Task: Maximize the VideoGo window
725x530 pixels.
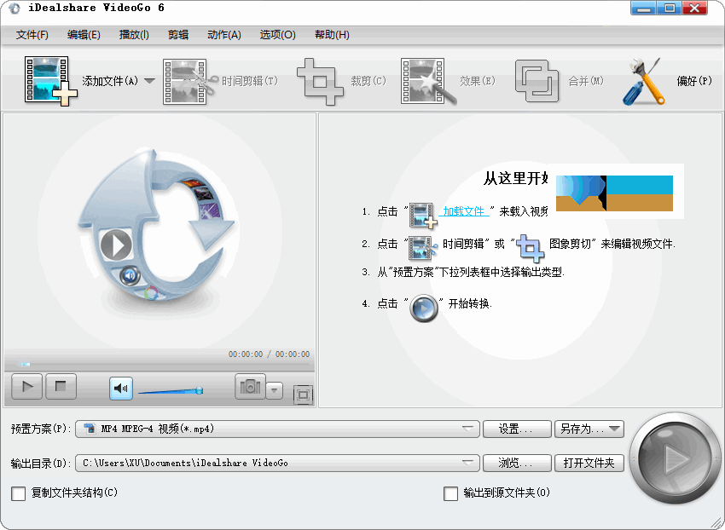Action: pyautogui.click(x=669, y=8)
